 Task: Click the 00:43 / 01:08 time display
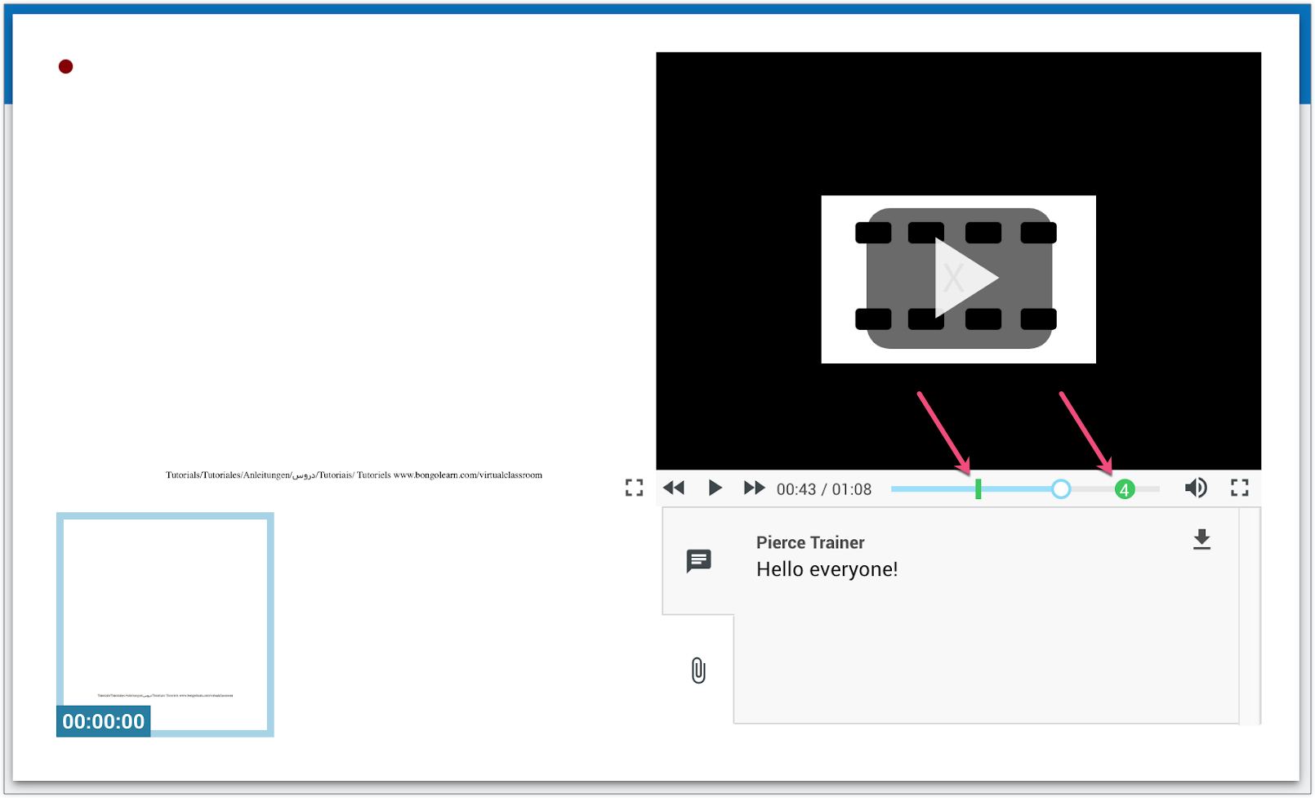(823, 489)
